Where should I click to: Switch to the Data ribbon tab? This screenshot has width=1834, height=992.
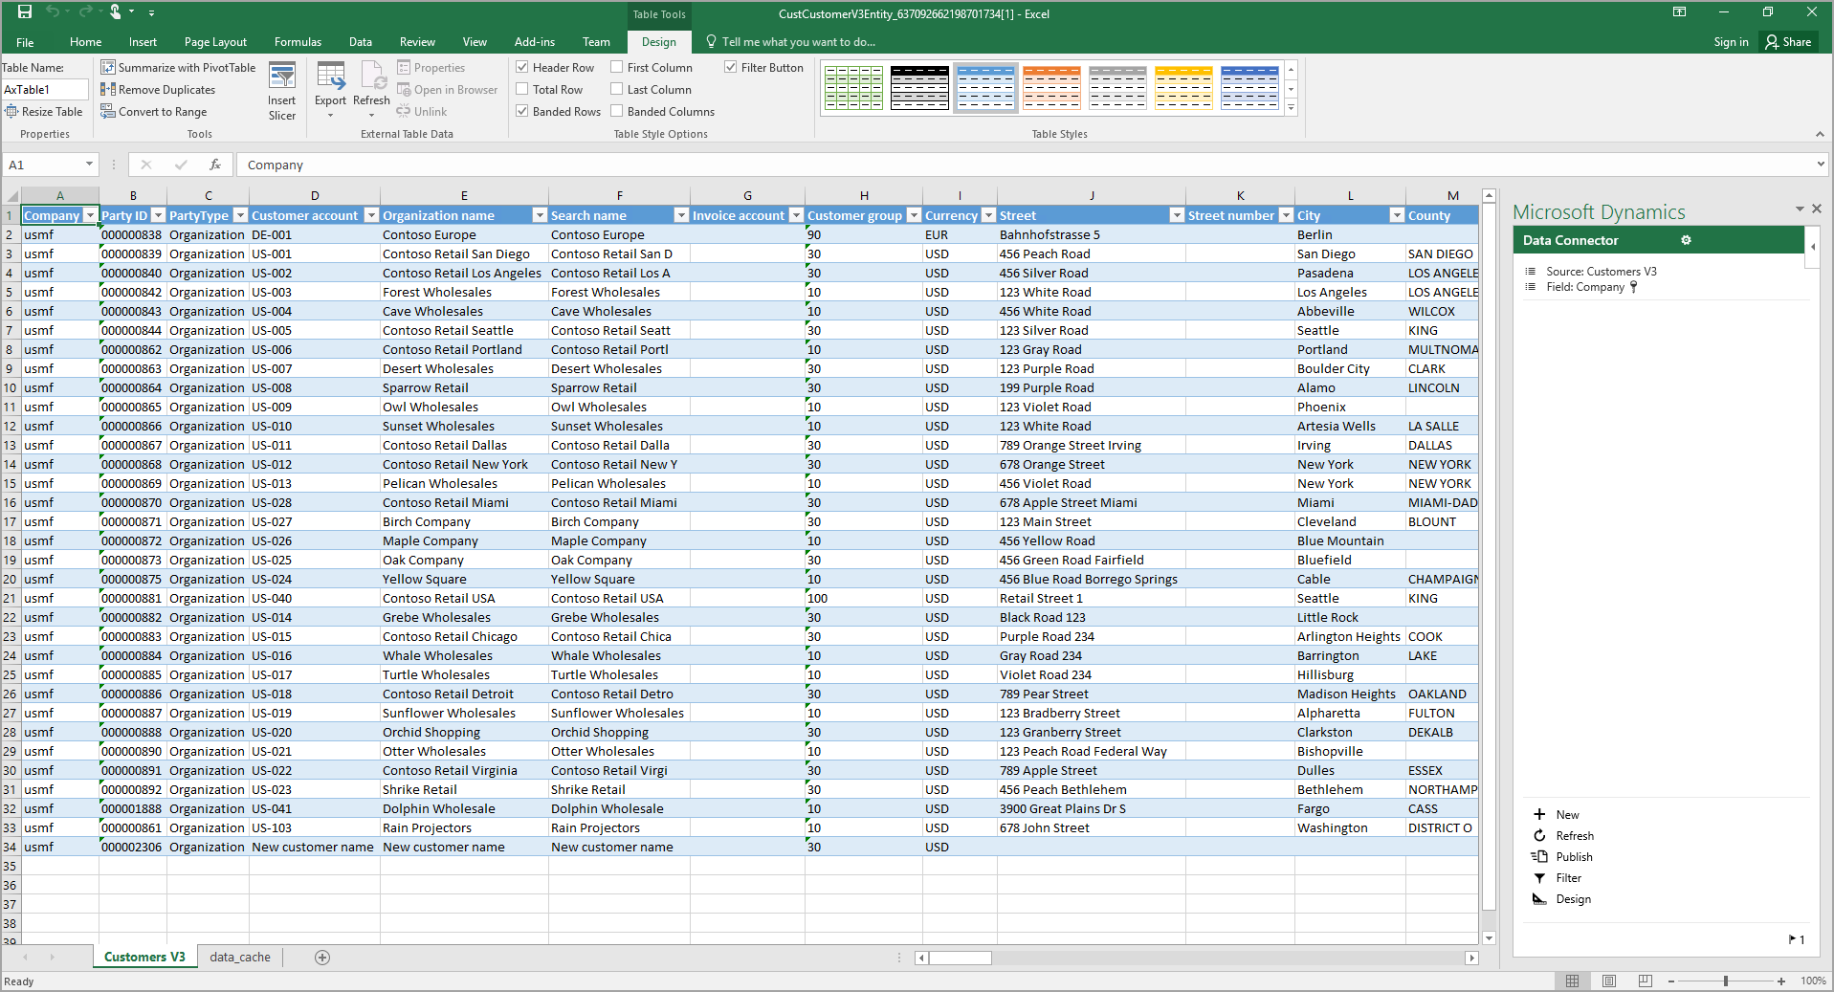[361, 41]
